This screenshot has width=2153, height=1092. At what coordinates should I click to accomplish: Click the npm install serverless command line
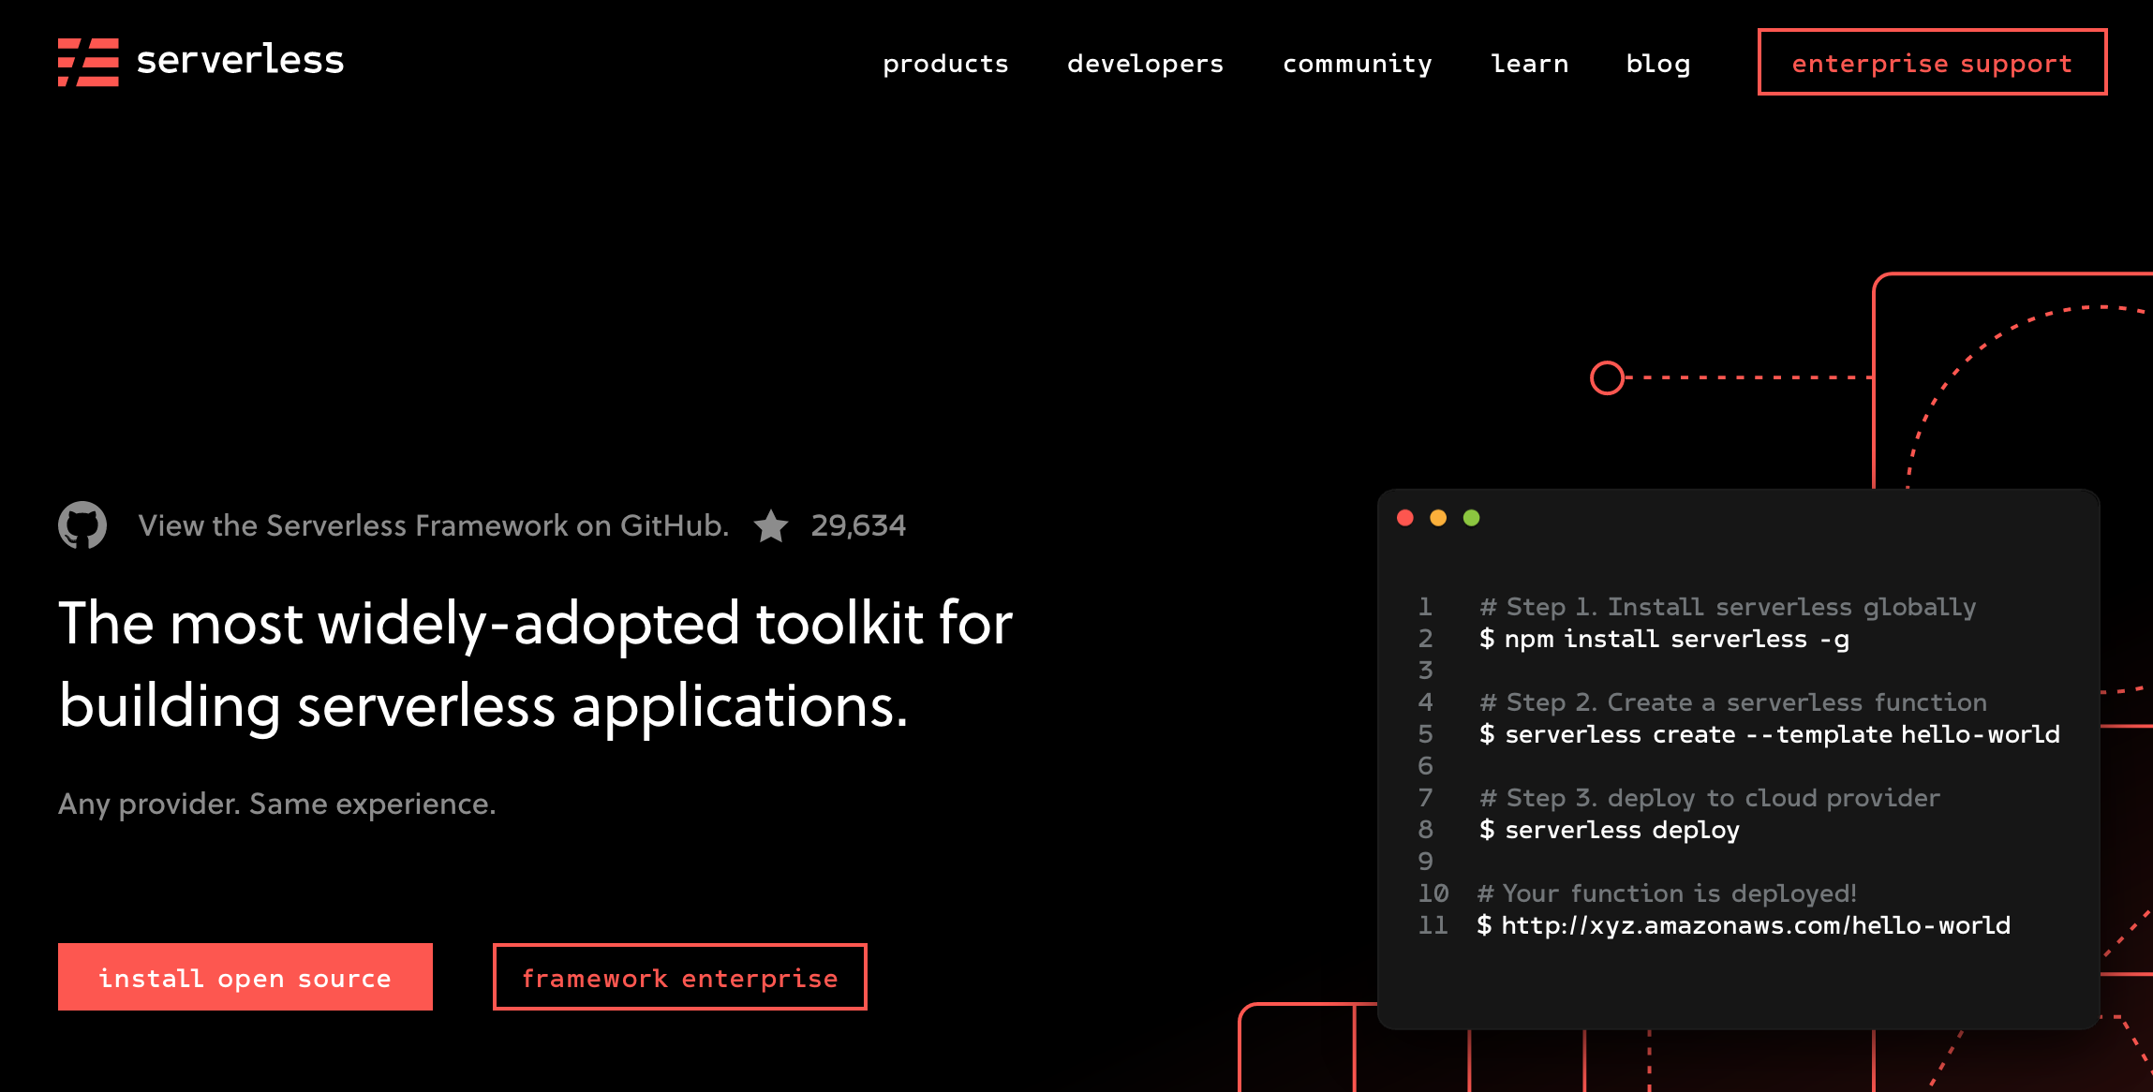(x=1664, y=639)
